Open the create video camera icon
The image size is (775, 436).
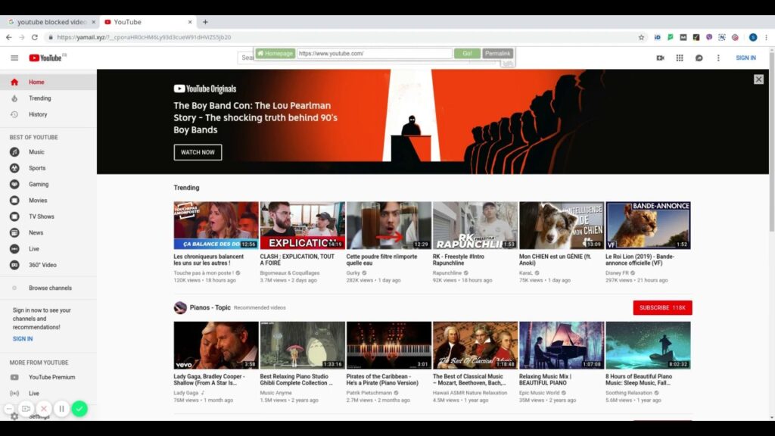(x=660, y=58)
